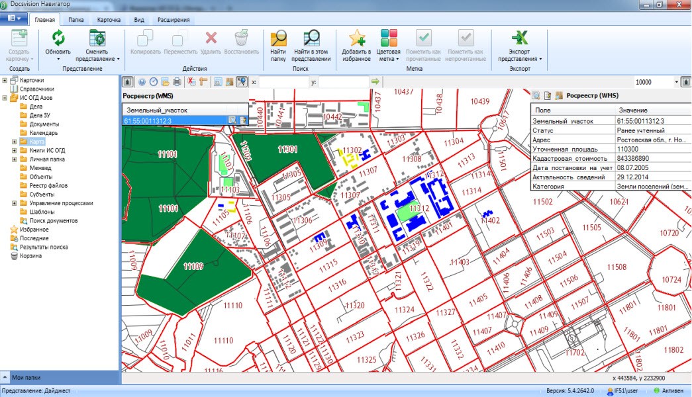This screenshot has width=692, height=397.
Task: Select Поиск документов tree item
Action: tap(54, 220)
